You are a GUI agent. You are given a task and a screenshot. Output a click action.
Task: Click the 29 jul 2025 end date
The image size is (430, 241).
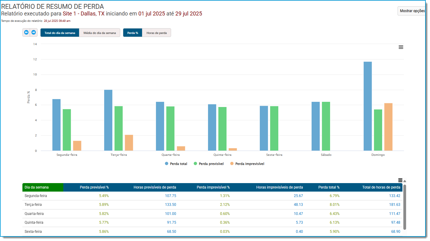pos(189,14)
